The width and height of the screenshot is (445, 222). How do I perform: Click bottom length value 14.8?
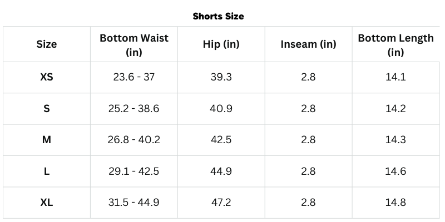395,203
